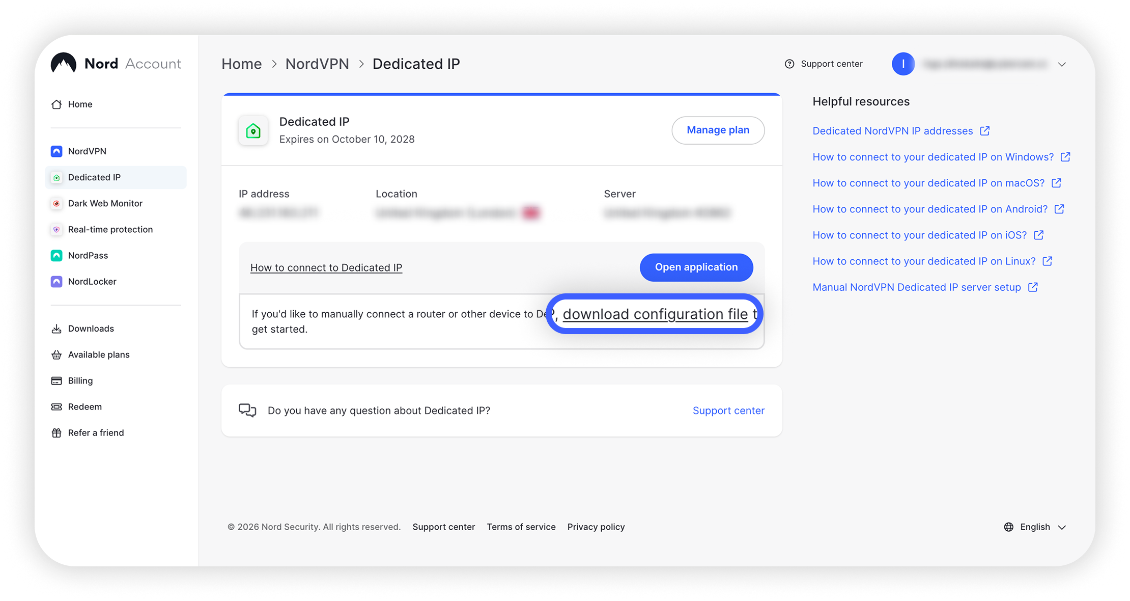Click the globe language icon
The width and height of the screenshot is (1130, 601).
point(1009,527)
